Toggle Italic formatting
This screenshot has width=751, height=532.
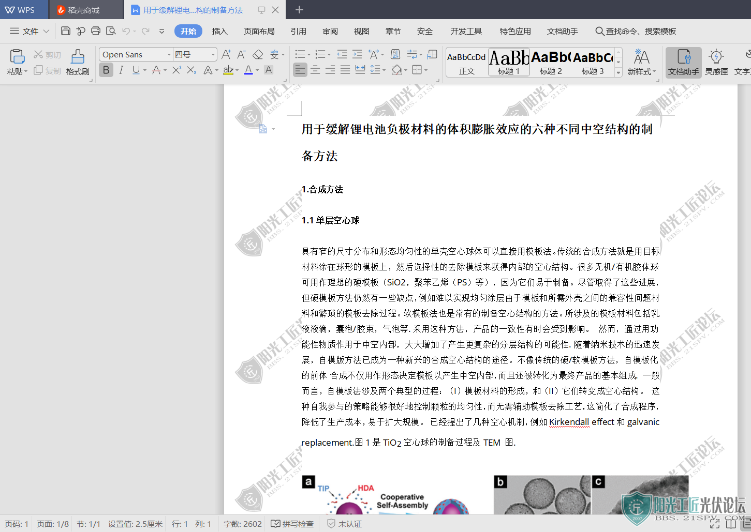121,70
